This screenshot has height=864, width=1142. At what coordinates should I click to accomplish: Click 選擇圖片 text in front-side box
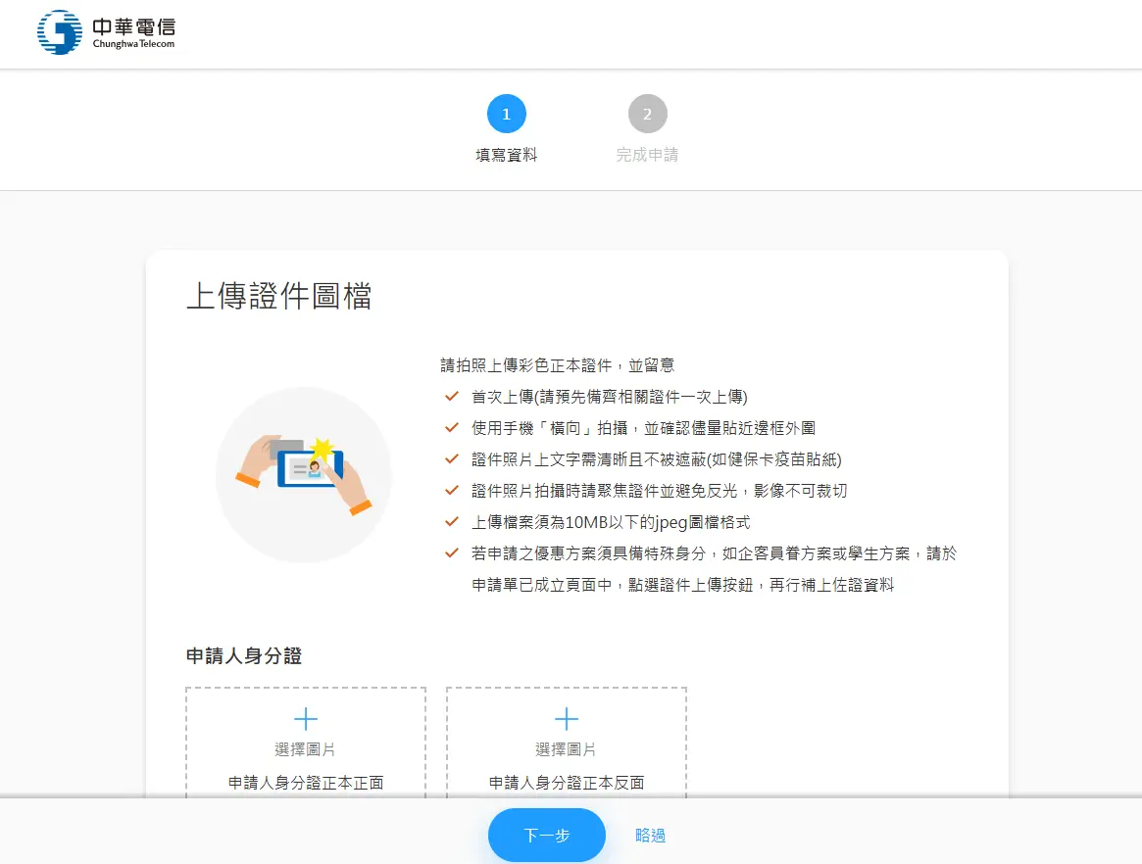pyautogui.click(x=305, y=749)
